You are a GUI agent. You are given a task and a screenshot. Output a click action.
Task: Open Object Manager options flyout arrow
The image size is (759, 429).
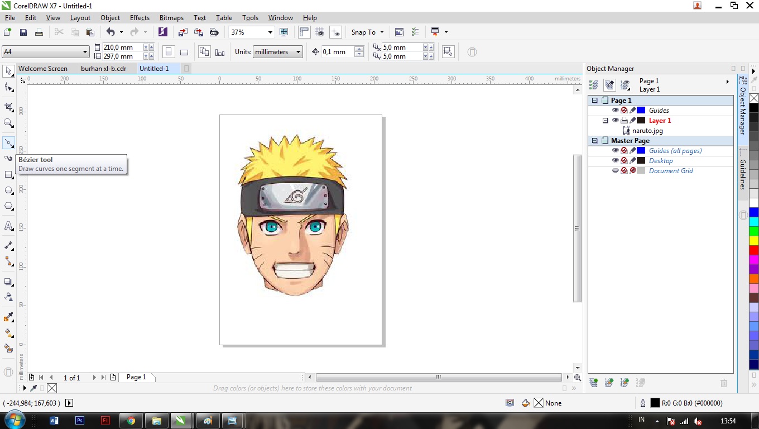(x=727, y=82)
